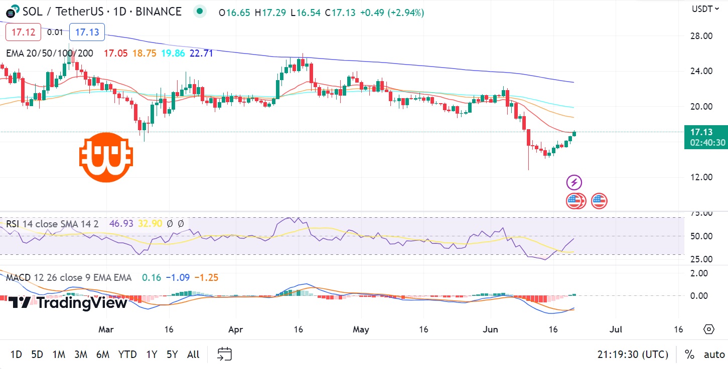Click the close value C17.13
This screenshot has height=369, width=728.
click(x=341, y=13)
